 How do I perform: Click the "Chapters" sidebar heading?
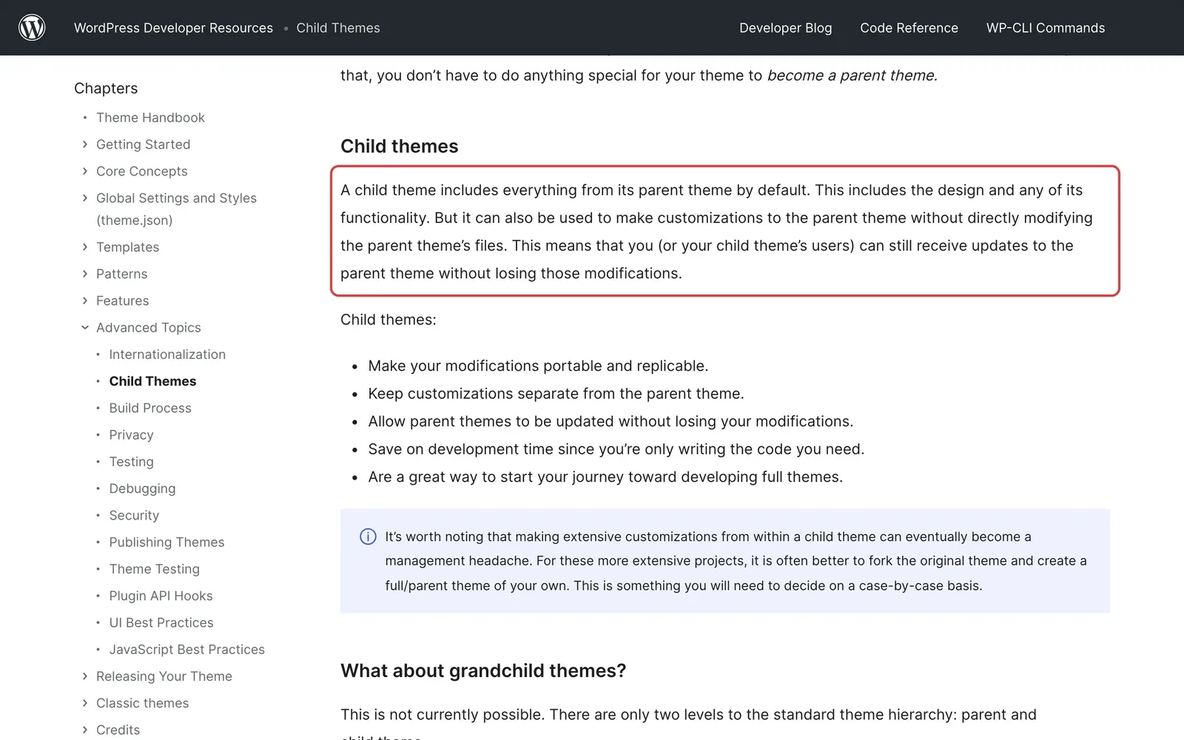point(106,88)
